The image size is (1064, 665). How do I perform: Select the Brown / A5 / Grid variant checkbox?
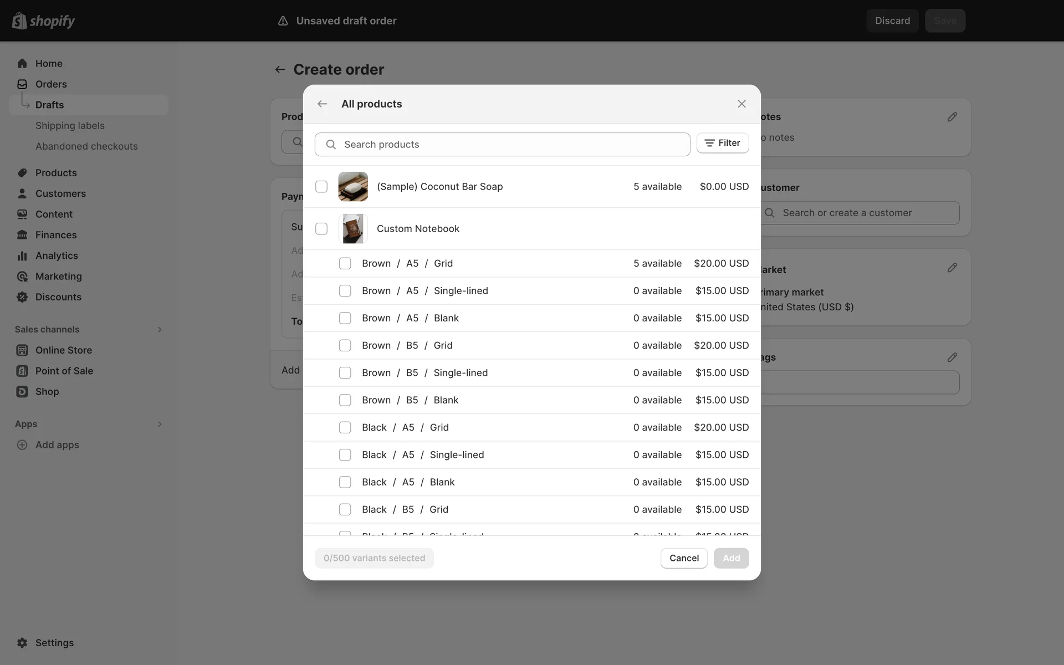coord(345,263)
